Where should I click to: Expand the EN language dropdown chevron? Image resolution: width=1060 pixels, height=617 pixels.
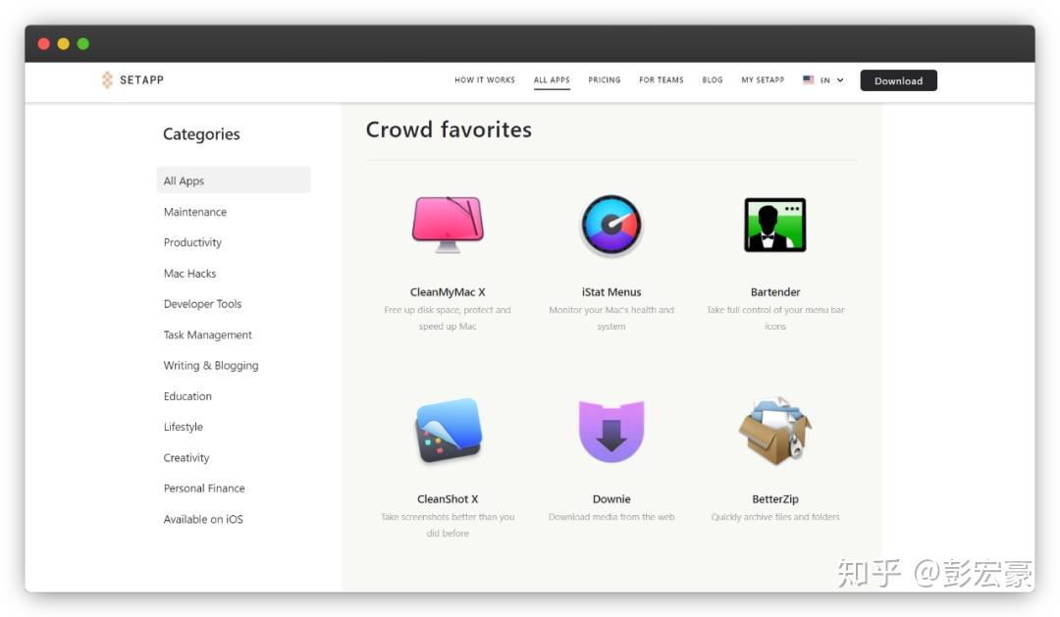[x=840, y=79]
